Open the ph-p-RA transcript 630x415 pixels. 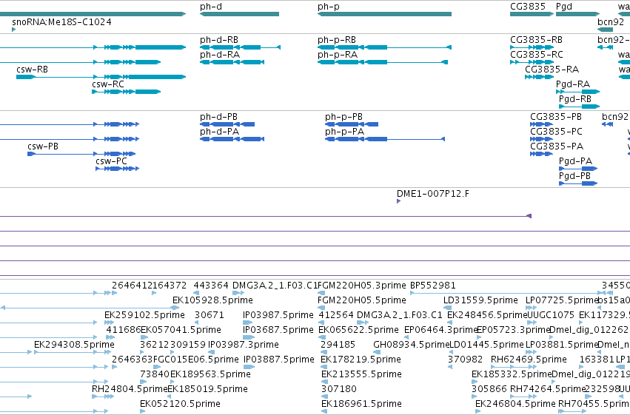click(x=383, y=62)
